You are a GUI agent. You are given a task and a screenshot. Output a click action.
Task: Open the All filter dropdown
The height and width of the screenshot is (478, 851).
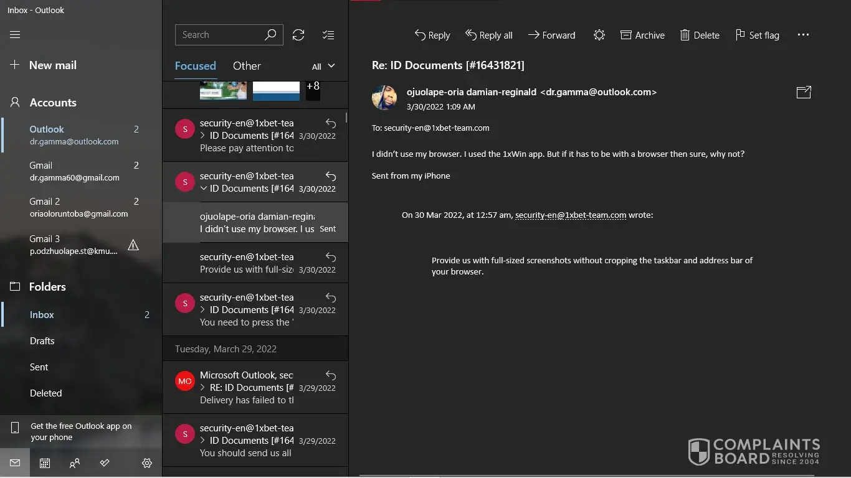coord(323,66)
